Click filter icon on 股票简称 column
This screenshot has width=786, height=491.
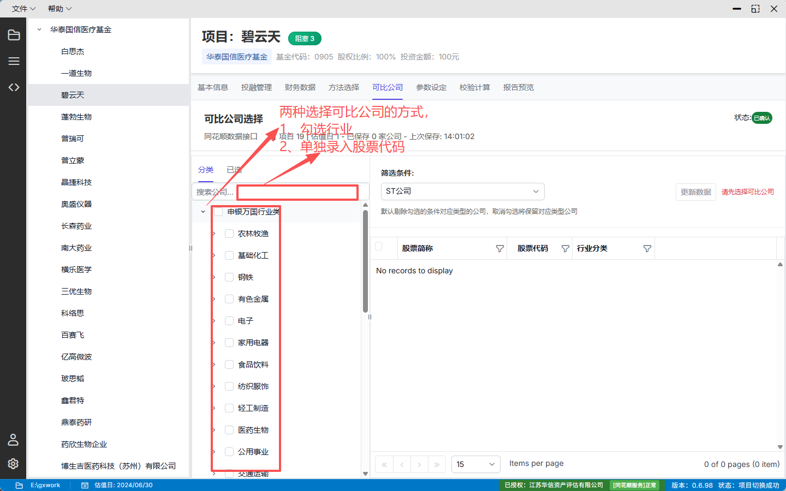click(499, 249)
